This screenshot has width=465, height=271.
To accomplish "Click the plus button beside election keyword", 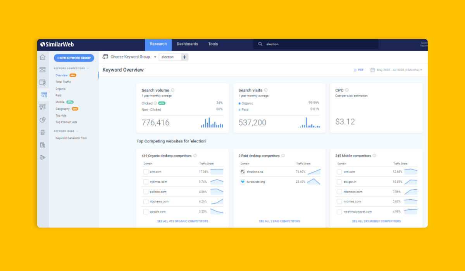I will [184, 57].
